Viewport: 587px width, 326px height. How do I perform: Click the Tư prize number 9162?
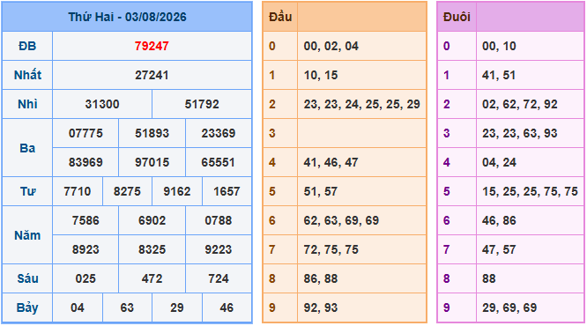[x=177, y=191]
